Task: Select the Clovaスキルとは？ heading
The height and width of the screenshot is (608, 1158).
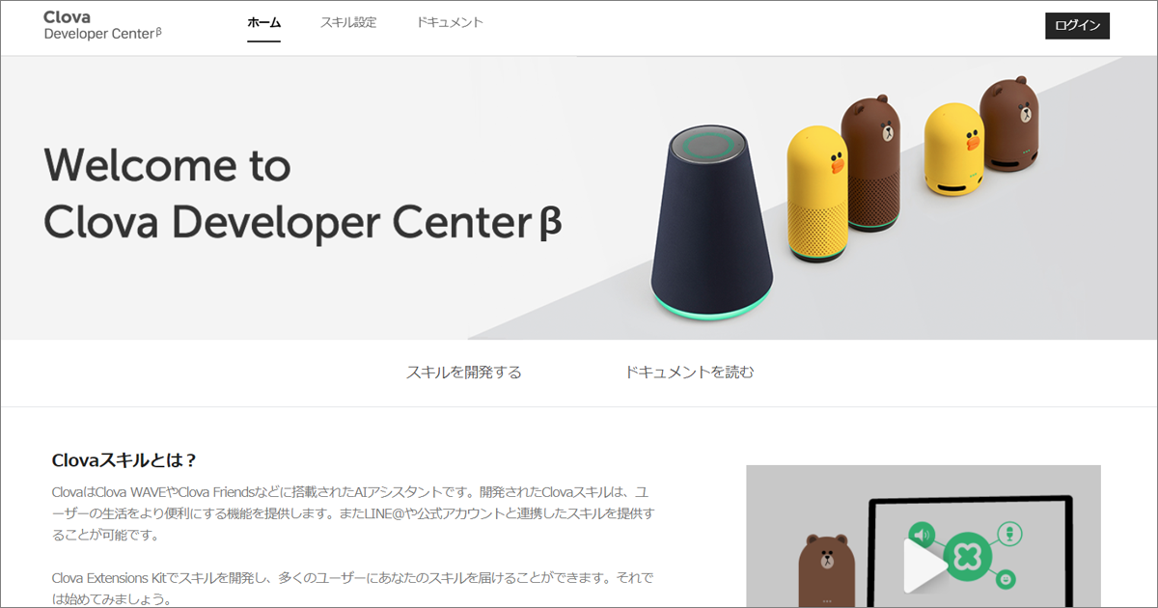Action: (x=124, y=459)
